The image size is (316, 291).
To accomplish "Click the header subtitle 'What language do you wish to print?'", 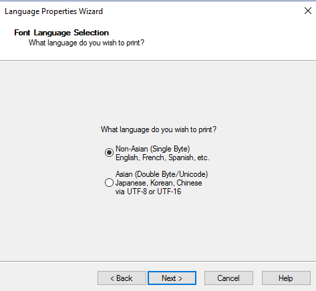I will 86,43.
